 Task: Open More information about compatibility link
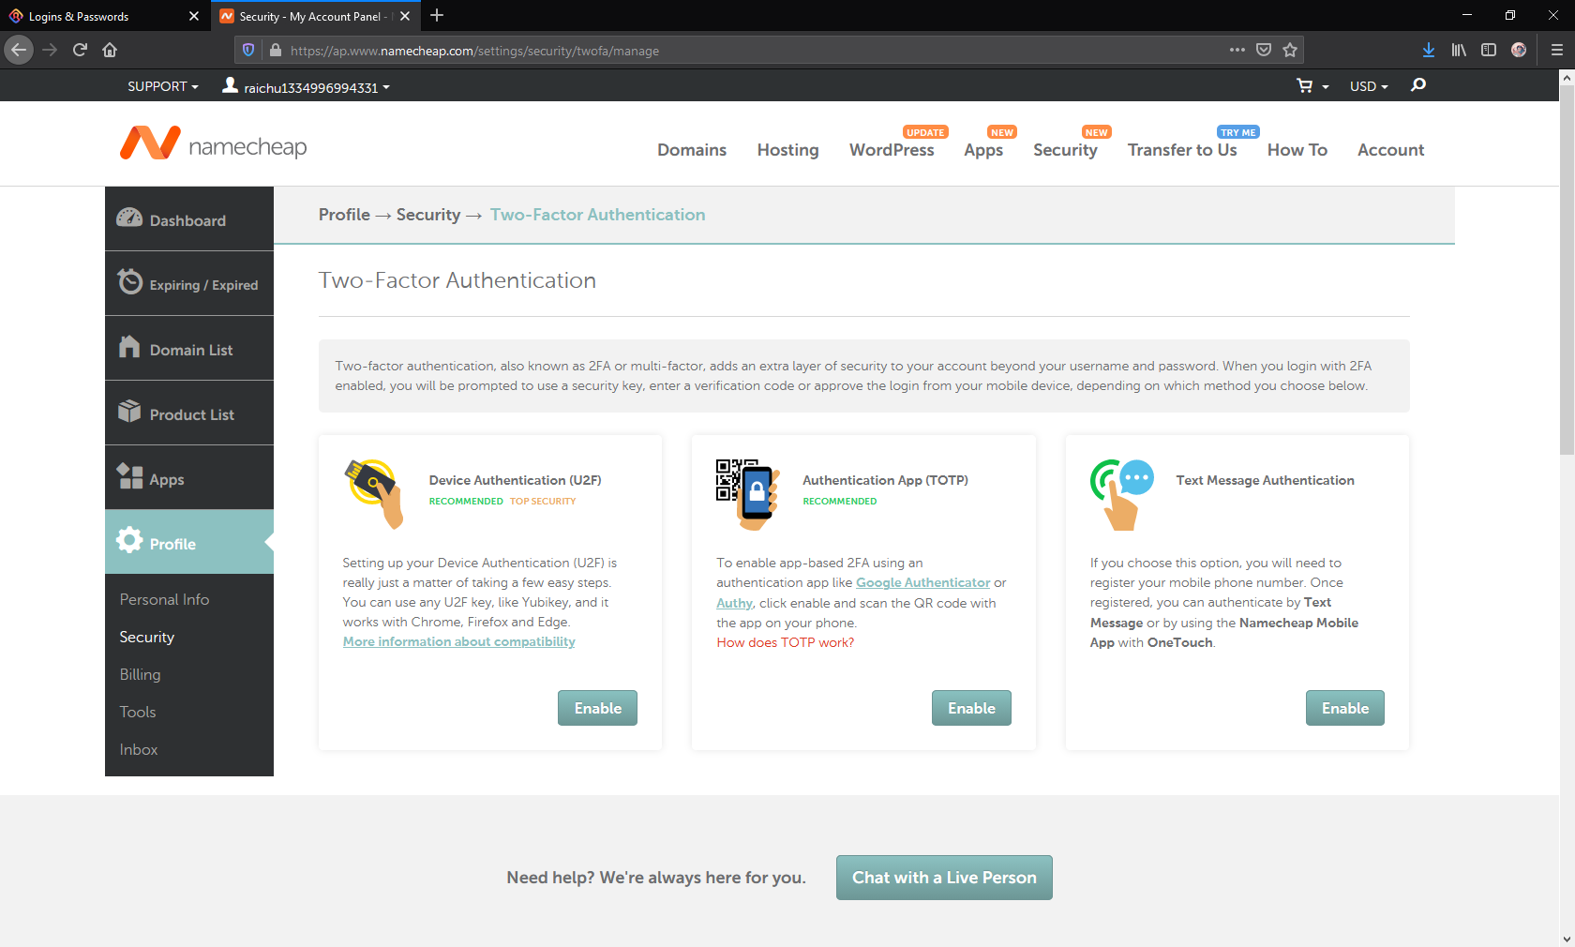(x=459, y=641)
